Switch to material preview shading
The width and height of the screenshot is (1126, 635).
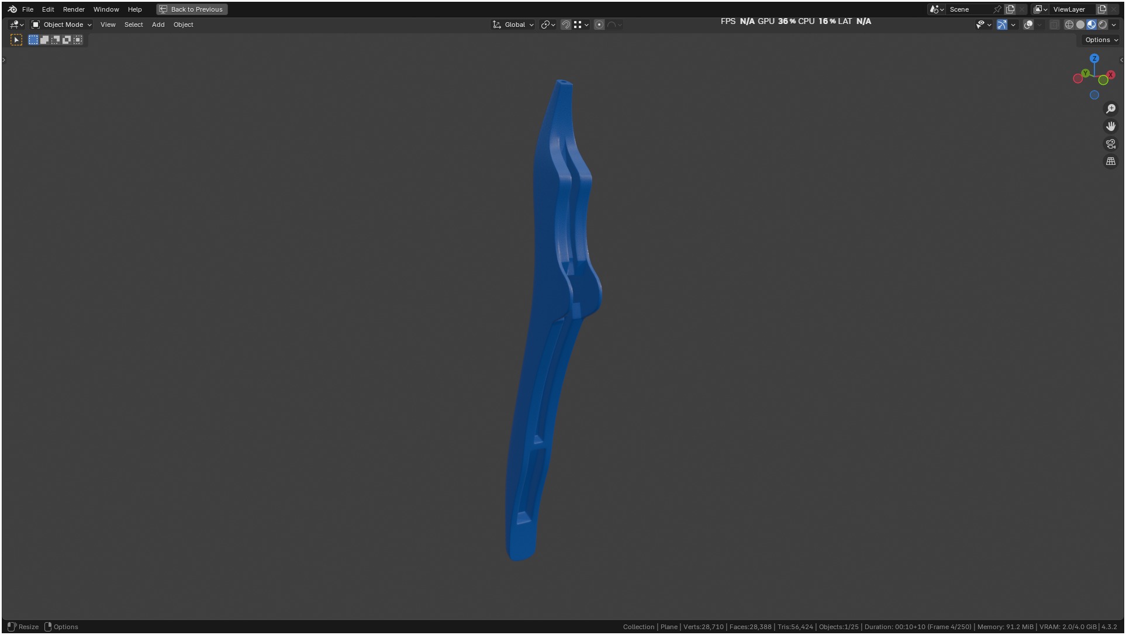click(x=1092, y=25)
